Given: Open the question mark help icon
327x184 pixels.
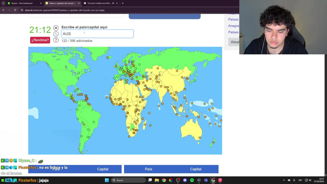Looking at the screenshot, I should tap(56, 40).
